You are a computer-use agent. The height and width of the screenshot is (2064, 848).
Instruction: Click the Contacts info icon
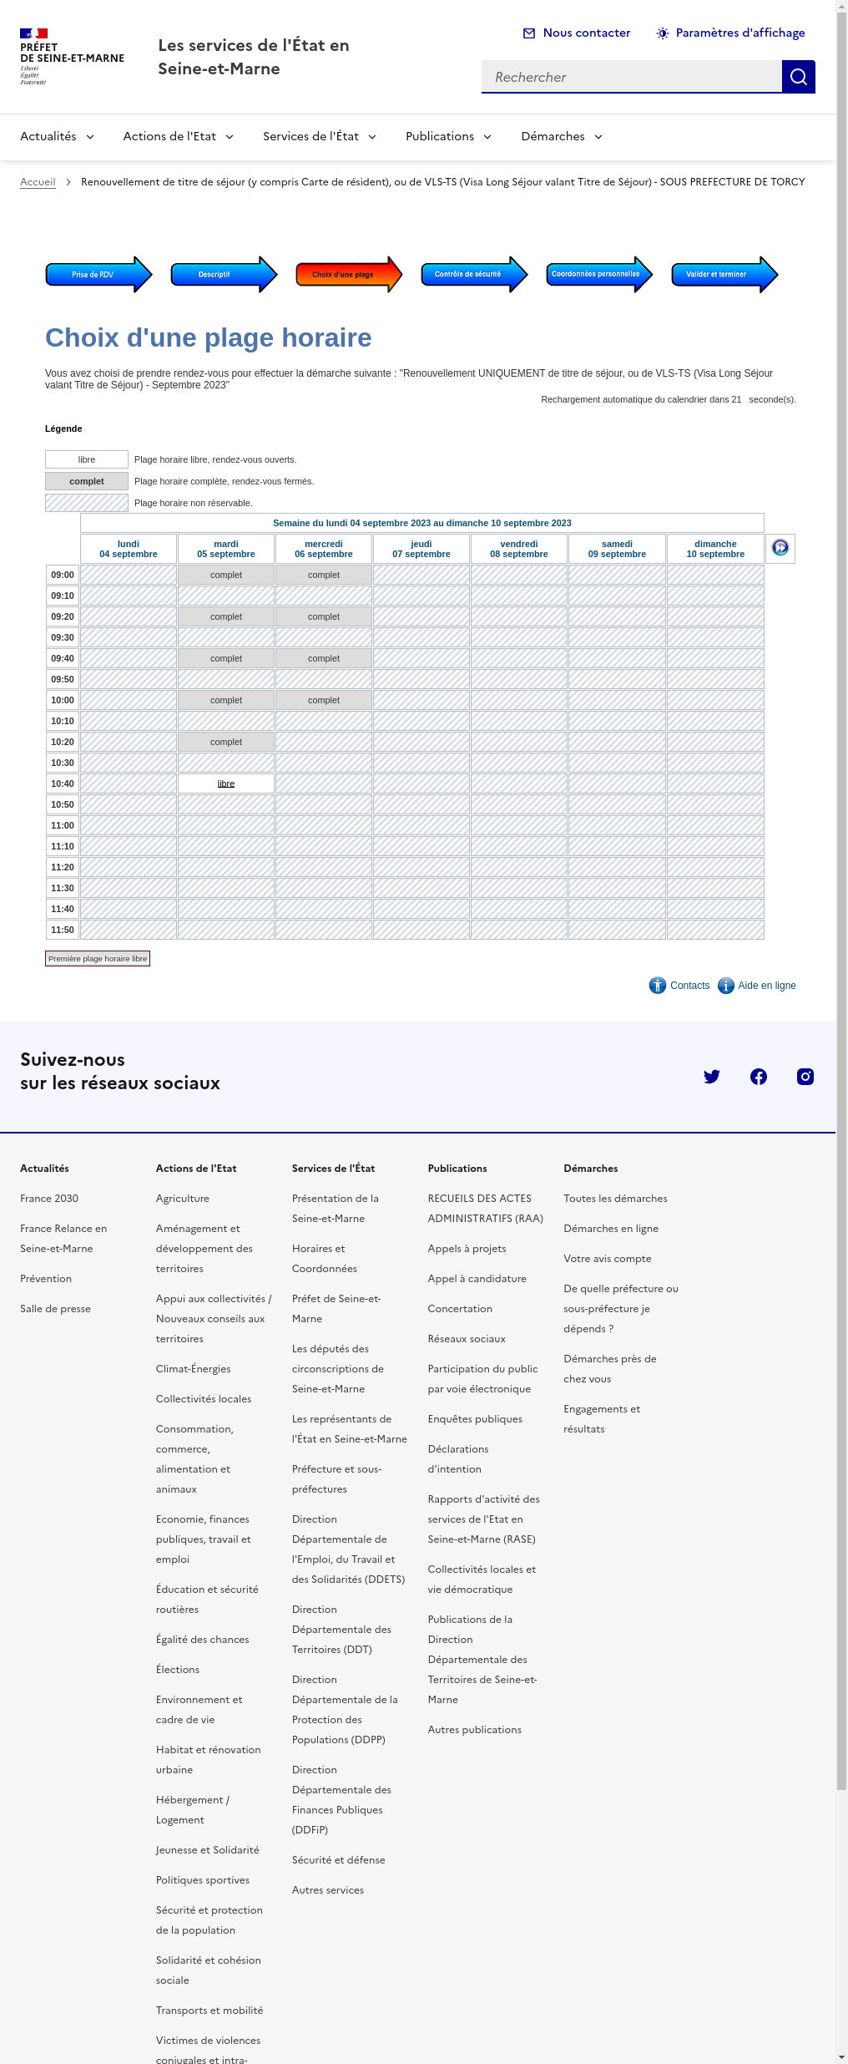pos(658,986)
